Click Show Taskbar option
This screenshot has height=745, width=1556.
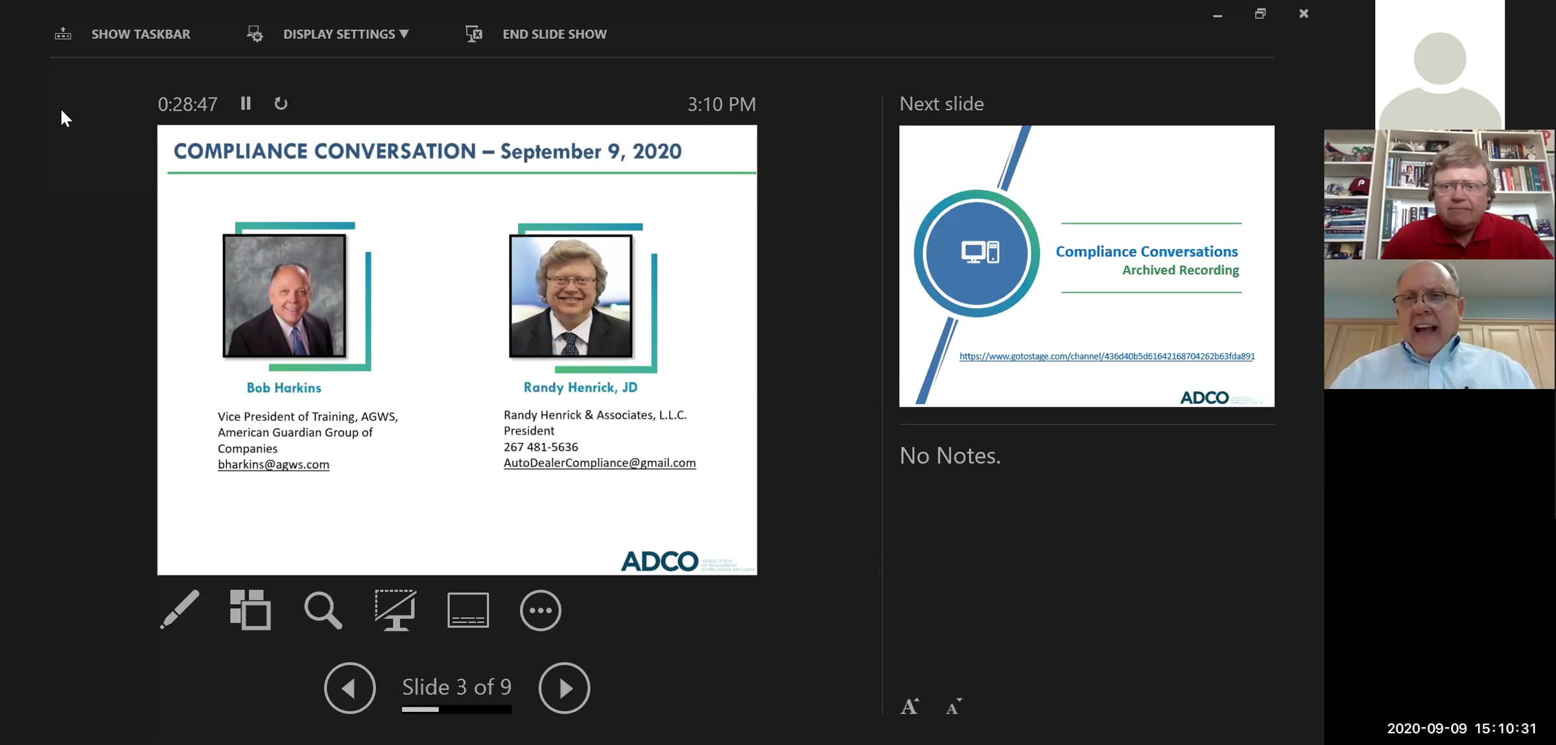click(x=123, y=34)
